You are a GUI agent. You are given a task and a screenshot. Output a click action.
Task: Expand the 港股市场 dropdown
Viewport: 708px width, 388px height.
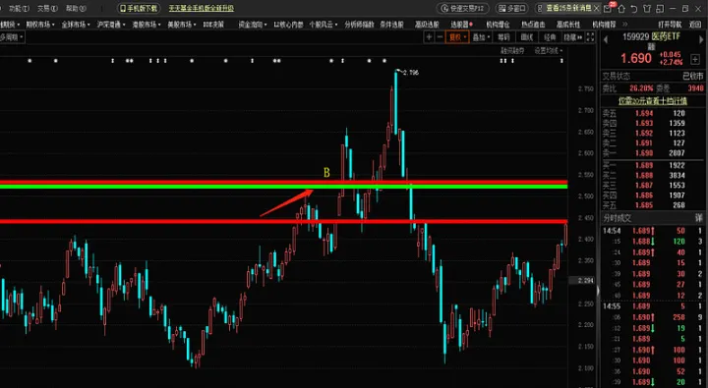click(147, 25)
